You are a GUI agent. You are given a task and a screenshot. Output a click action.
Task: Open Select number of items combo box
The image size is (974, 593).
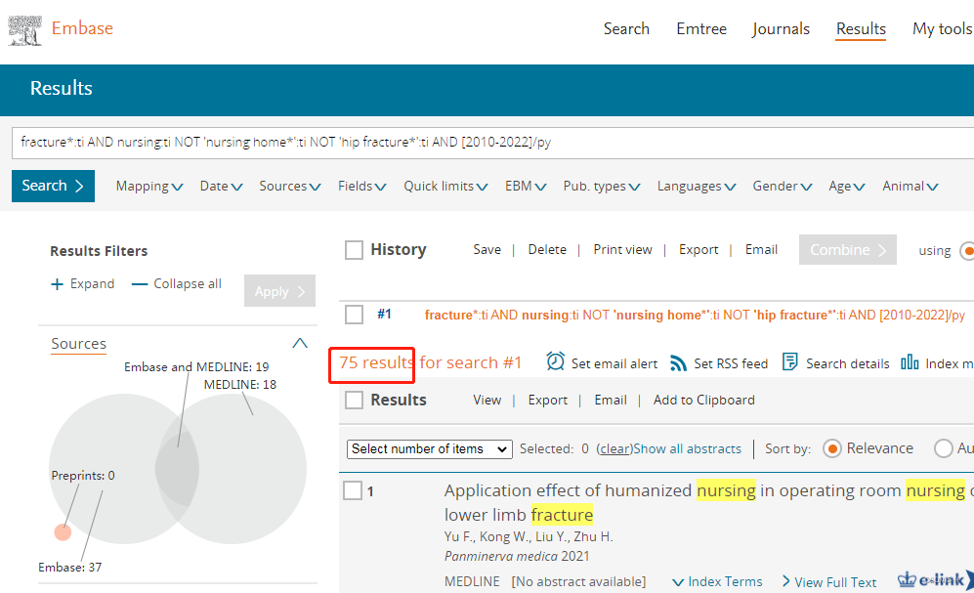(429, 449)
